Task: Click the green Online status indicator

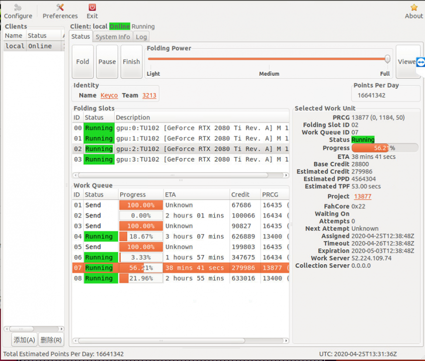Action: point(120,27)
